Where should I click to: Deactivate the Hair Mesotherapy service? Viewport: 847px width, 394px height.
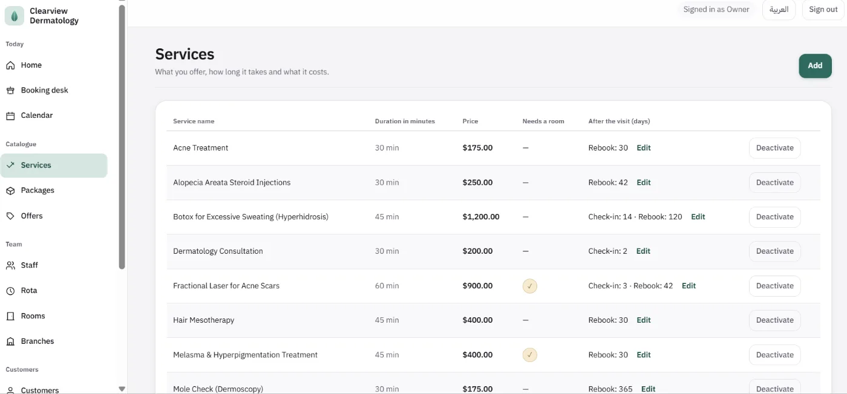[x=774, y=320]
